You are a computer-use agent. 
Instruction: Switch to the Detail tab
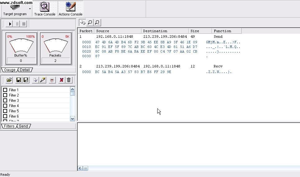pos(25,70)
